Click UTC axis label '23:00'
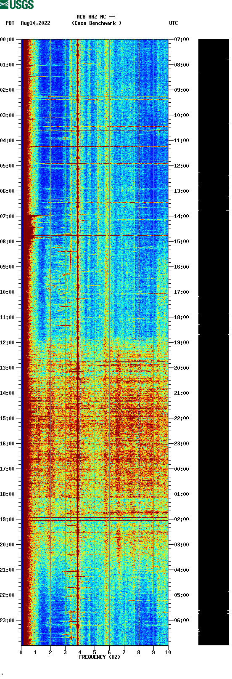This screenshot has height=679, width=232. click(x=182, y=444)
